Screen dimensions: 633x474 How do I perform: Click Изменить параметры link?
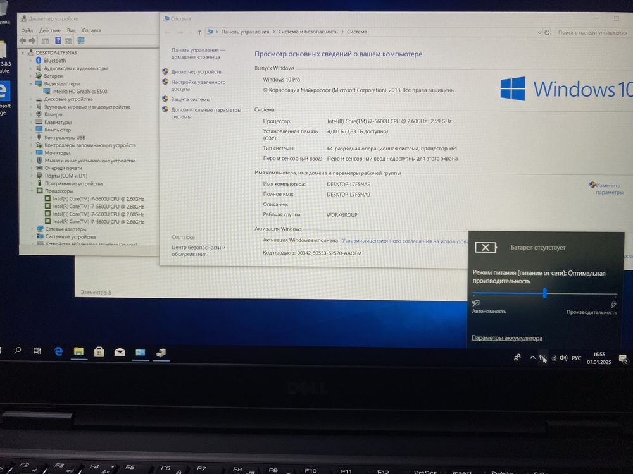[x=608, y=188]
